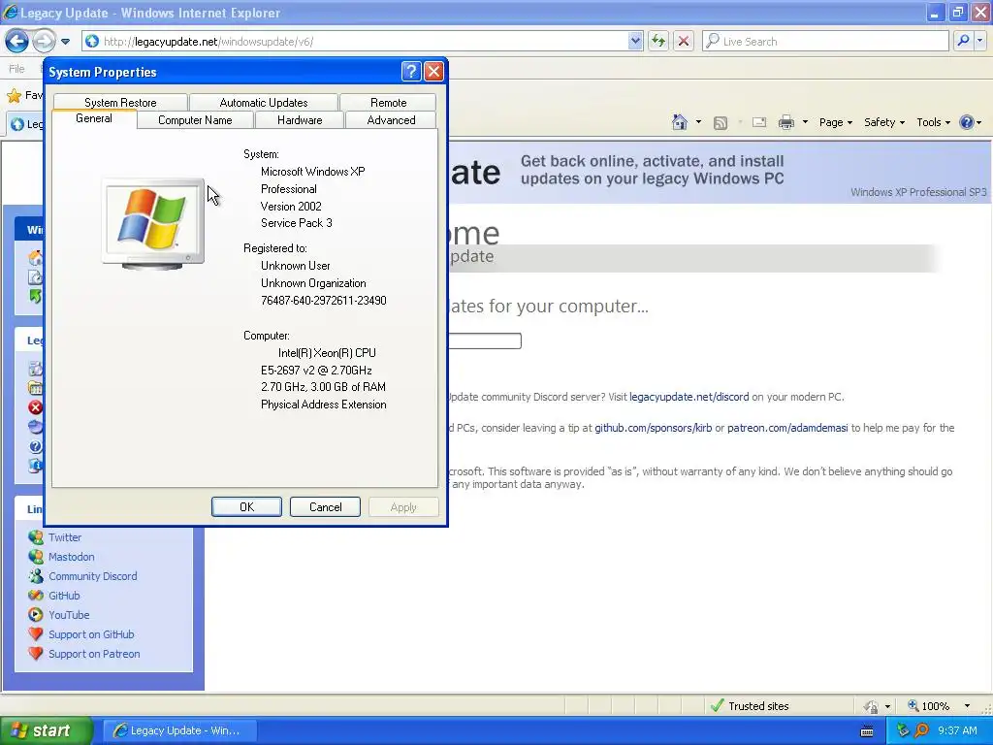Click the Legacy Update taskbar button
The height and width of the screenshot is (745, 993).
tap(179, 730)
